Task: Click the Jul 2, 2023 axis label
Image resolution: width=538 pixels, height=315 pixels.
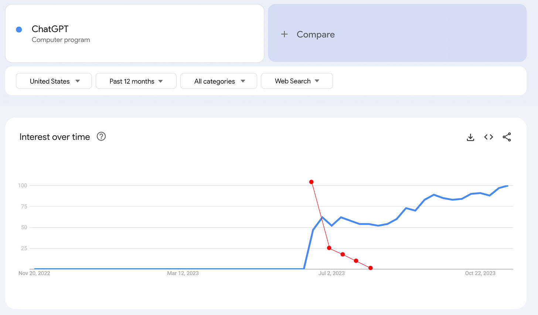Action: (x=331, y=273)
